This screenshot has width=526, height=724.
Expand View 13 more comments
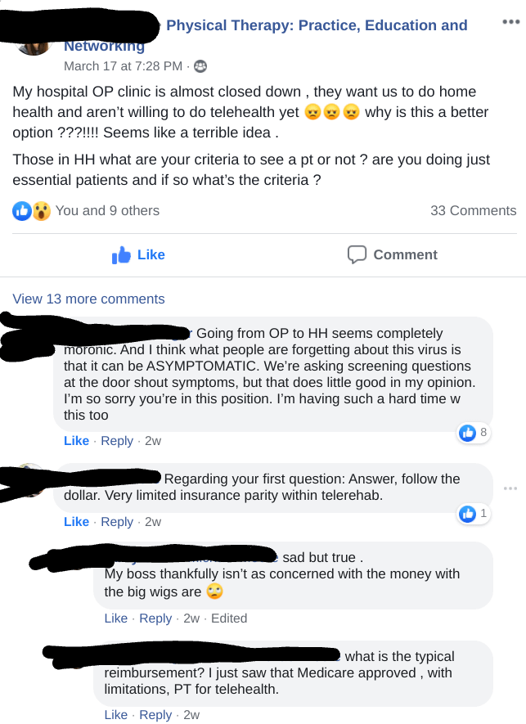88,299
